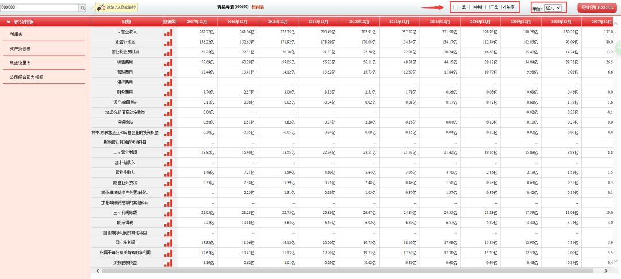This screenshot has width=621, height=279.
Task: Open the bar chart icon for 一、营业收入 row
Action: pos(168,32)
